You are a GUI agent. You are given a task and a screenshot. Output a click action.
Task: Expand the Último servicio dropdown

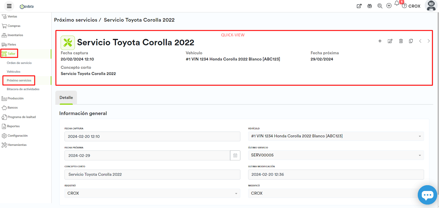(x=420, y=155)
